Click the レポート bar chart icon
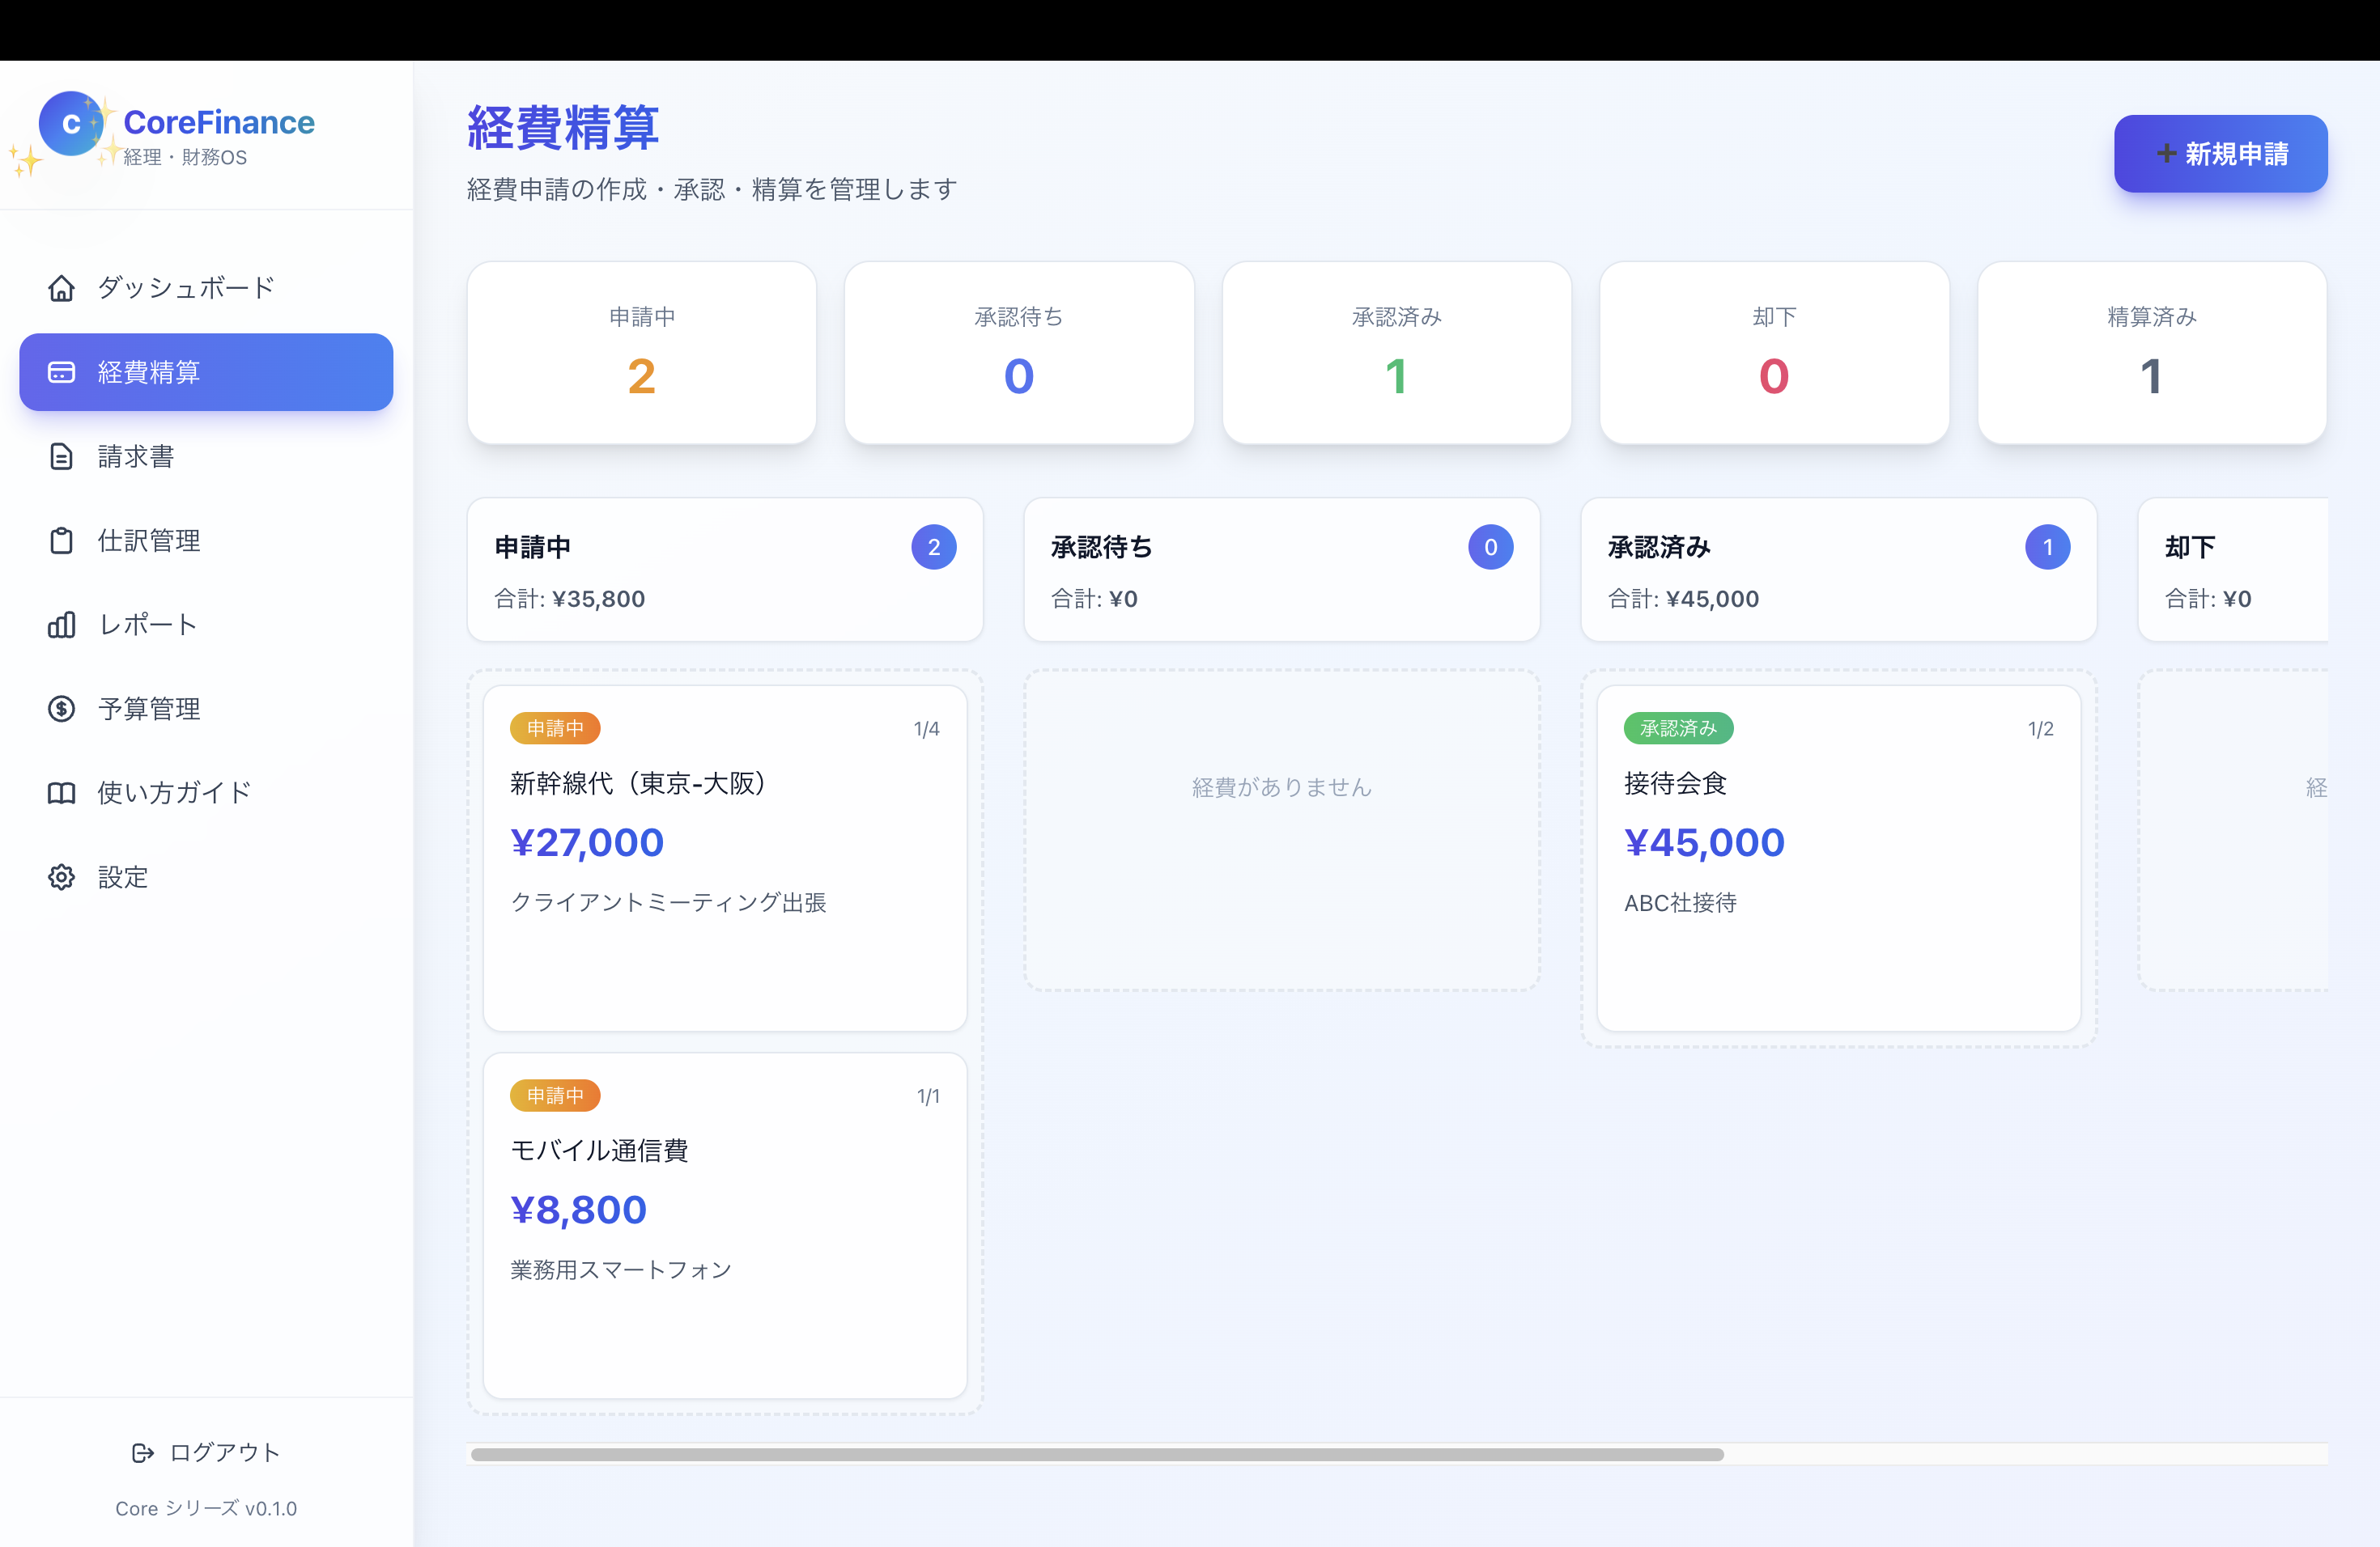 click(61, 625)
